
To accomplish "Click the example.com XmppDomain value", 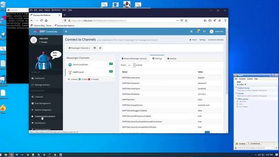I will tap(204, 105).
